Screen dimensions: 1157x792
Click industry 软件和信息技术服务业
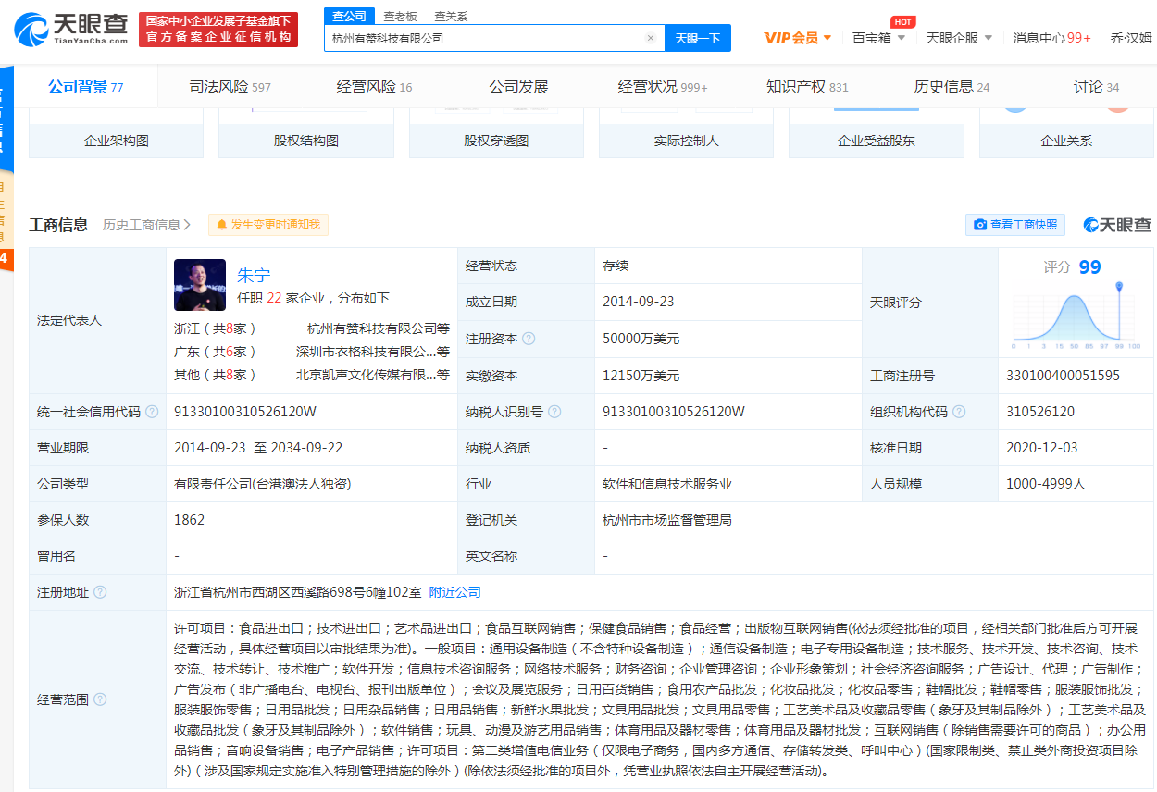[667, 484]
